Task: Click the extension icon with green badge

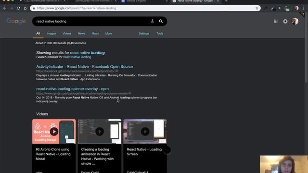Action: 287,9
